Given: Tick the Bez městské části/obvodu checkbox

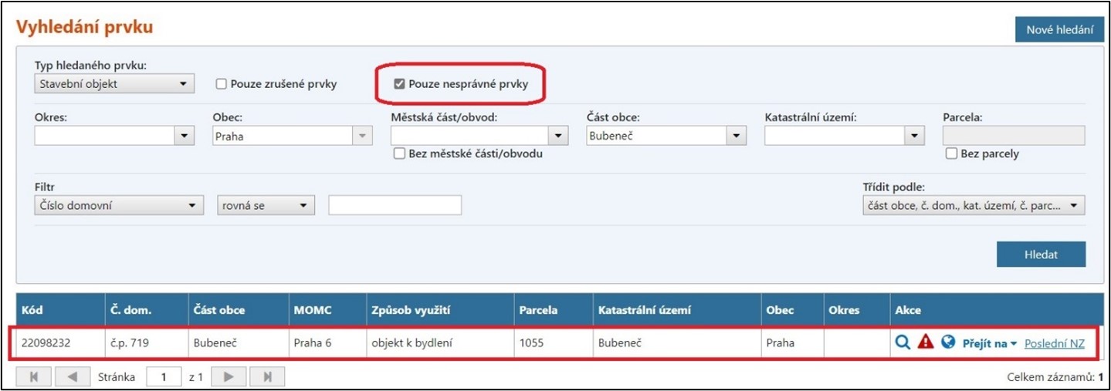Looking at the screenshot, I should click(399, 153).
